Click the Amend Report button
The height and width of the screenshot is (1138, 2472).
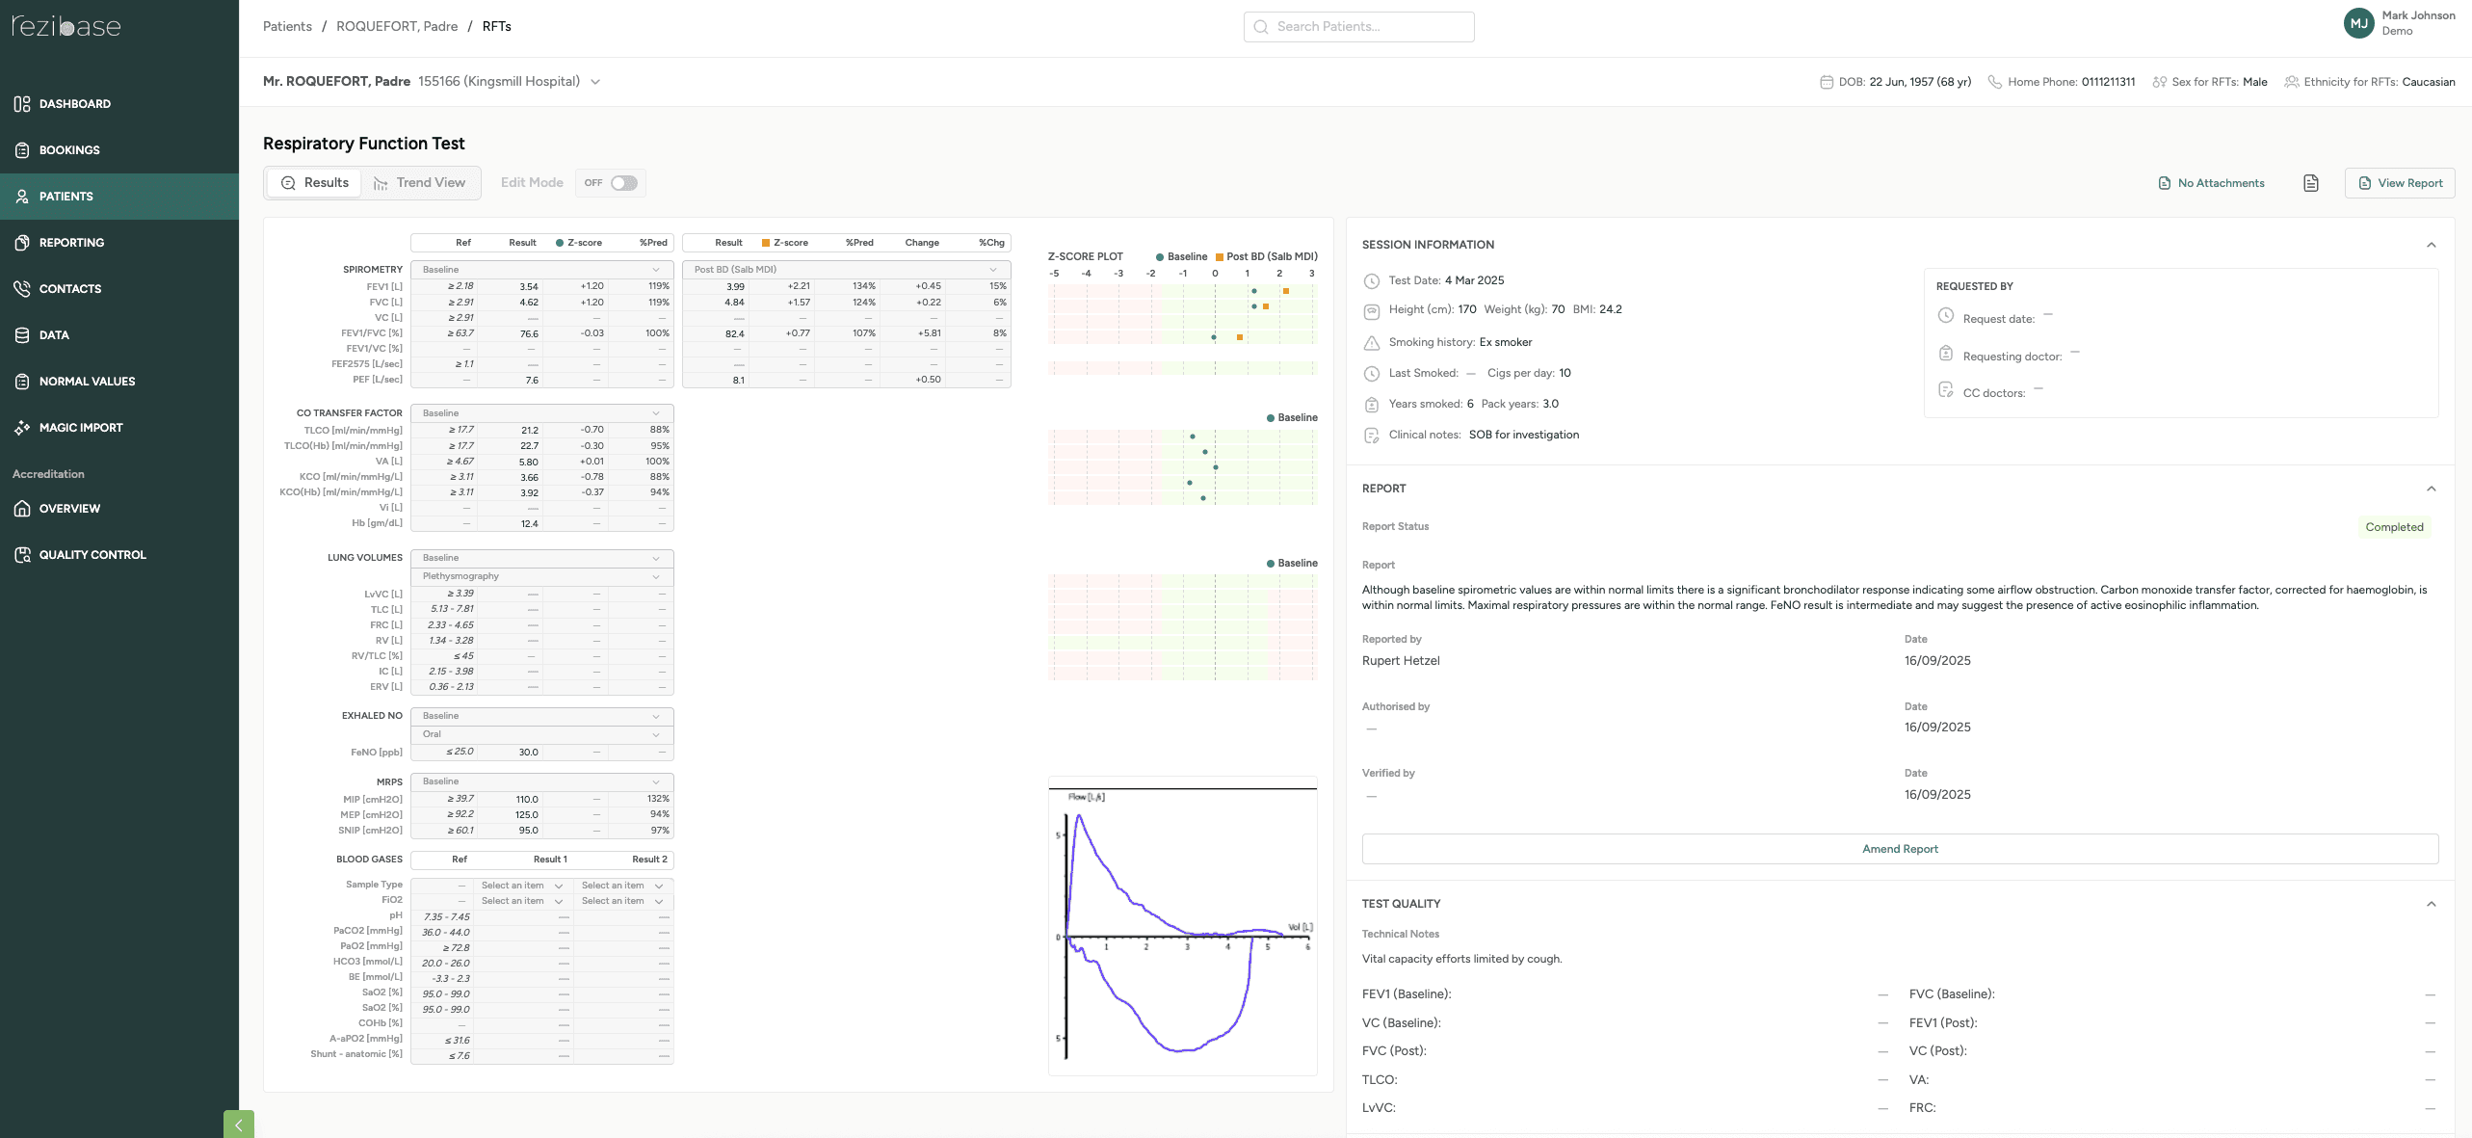[1899, 849]
